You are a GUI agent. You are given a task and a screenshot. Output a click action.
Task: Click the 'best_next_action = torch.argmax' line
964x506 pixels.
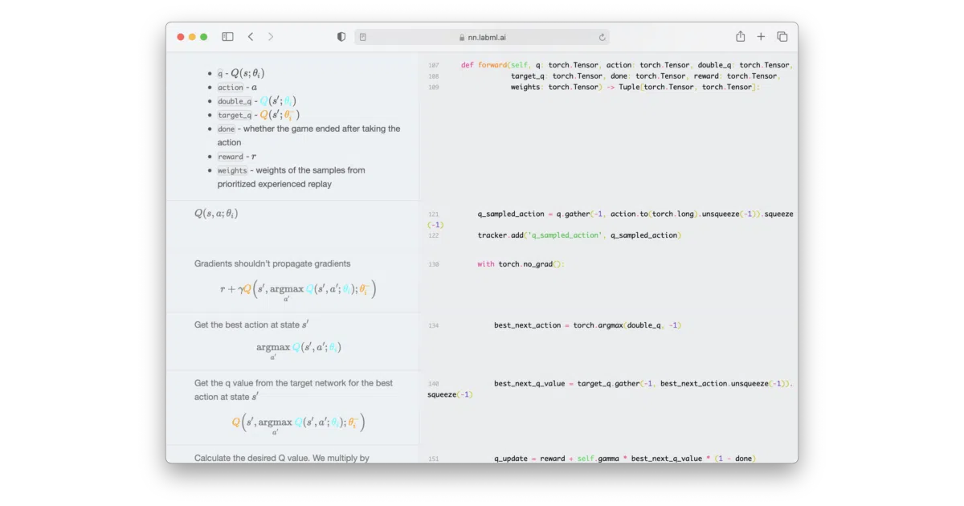pos(588,325)
